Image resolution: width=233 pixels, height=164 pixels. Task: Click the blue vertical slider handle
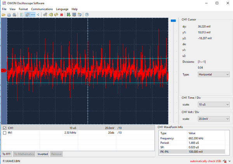[x=173, y=21]
